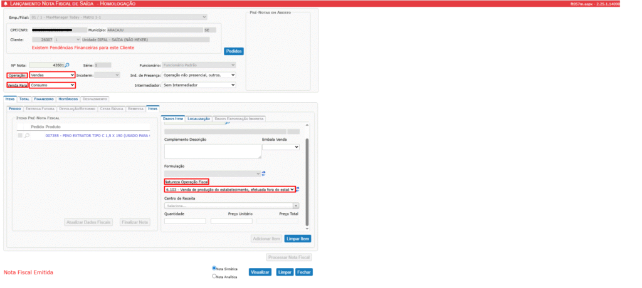
Task: Click the magnifier icon beside Nº Nota
Action: click(x=67, y=65)
